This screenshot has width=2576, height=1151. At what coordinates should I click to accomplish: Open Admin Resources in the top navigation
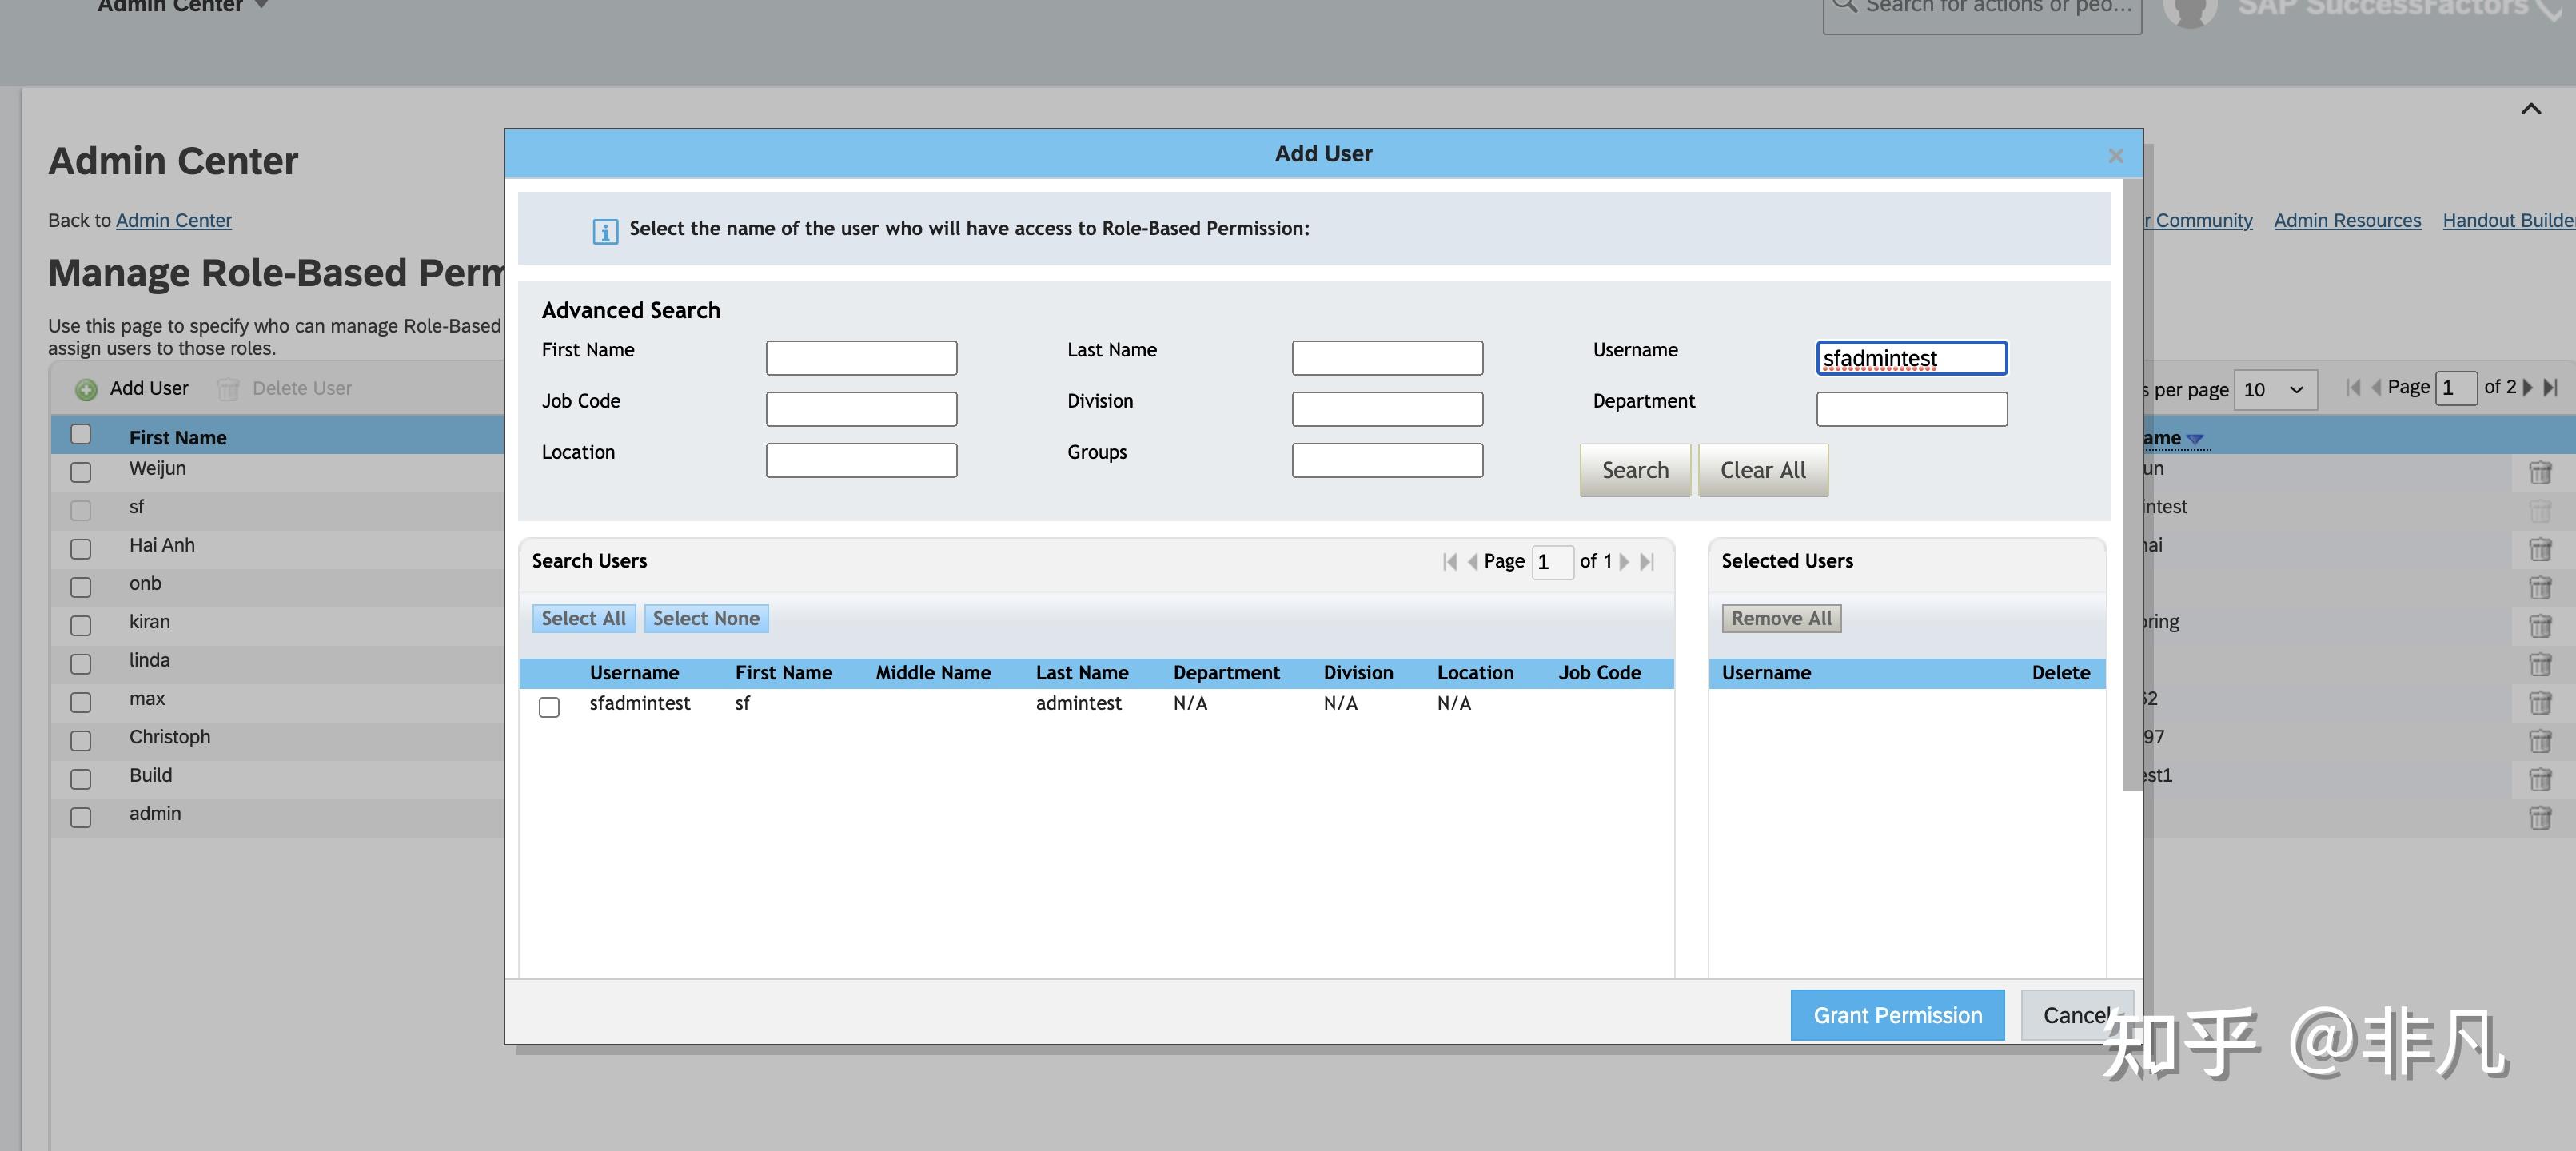point(2347,220)
